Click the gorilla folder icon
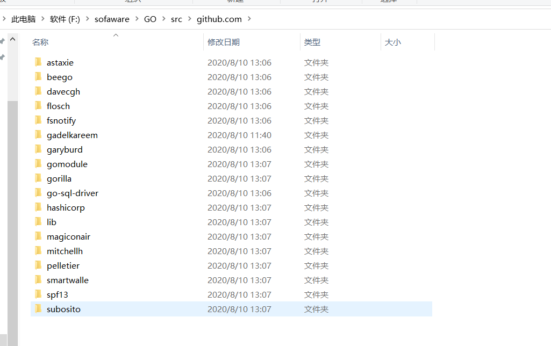The image size is (551, 346). point(38,178)
